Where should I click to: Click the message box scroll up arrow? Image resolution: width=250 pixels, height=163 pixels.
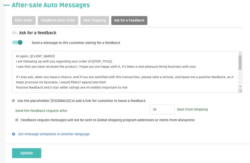[x=240, y=54]
